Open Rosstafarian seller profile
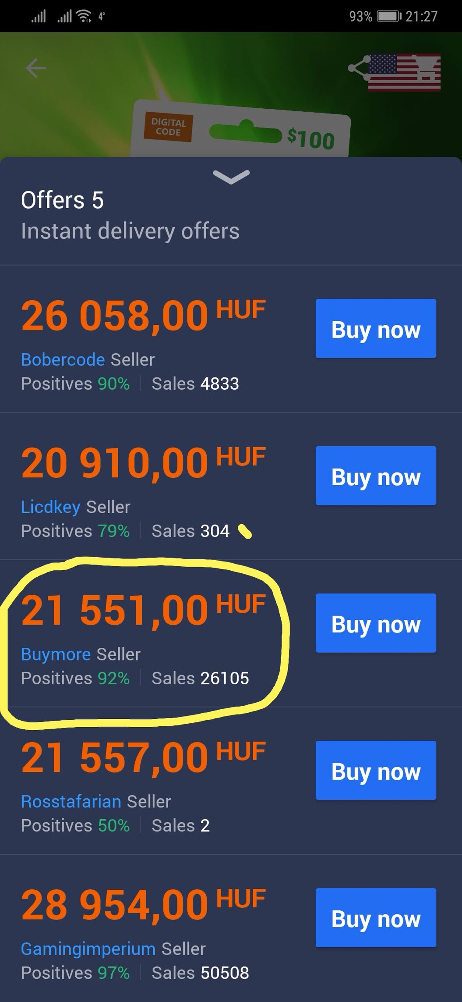 (x=71, y=802)
